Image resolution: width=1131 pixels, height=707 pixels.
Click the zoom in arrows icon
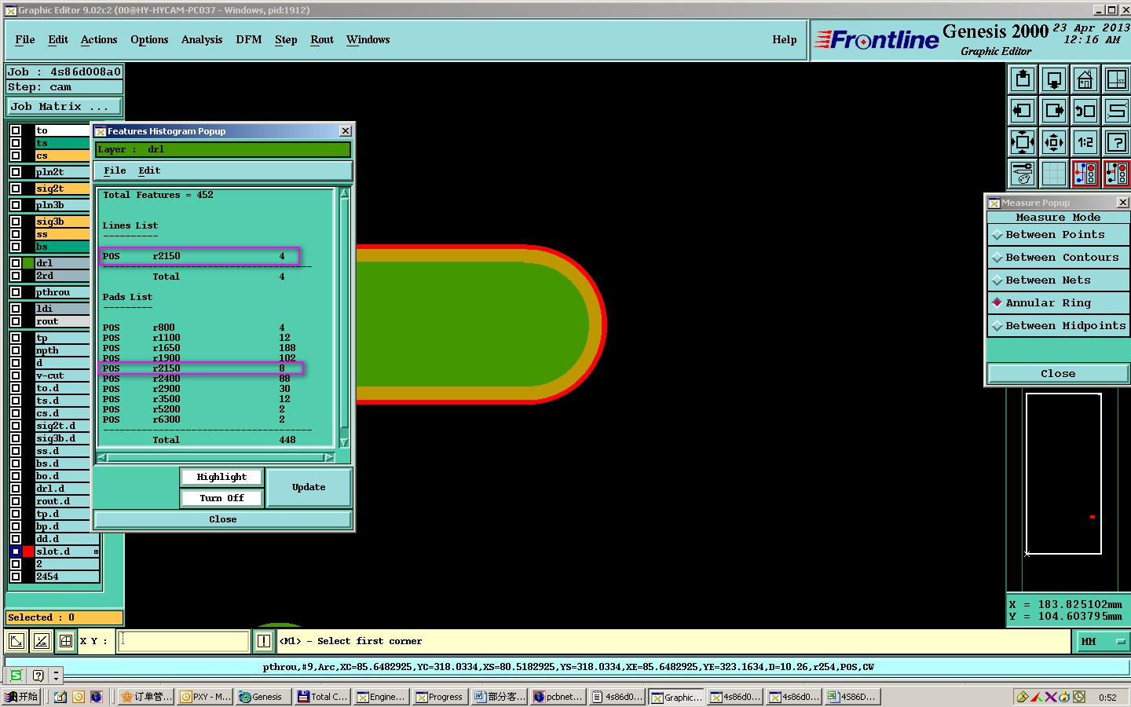tap(1054, 142)
